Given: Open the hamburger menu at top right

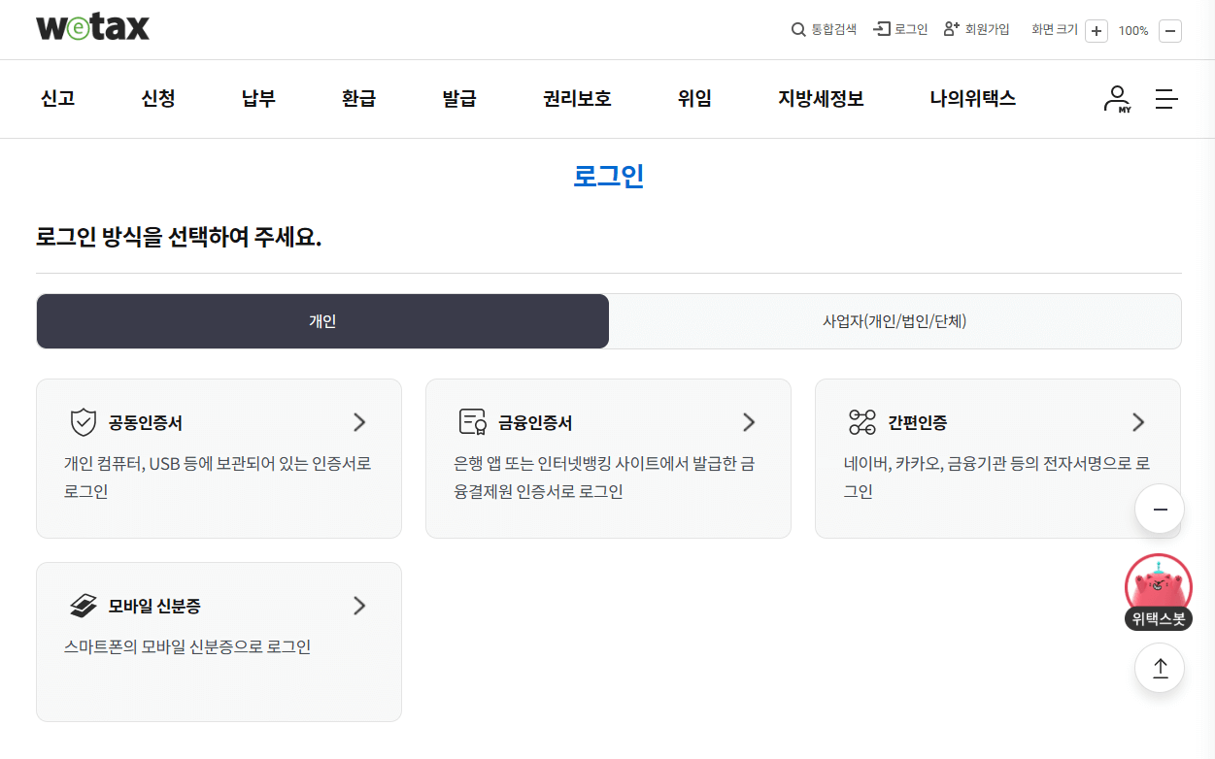Looking at the screenshot, I should 1166,98.
